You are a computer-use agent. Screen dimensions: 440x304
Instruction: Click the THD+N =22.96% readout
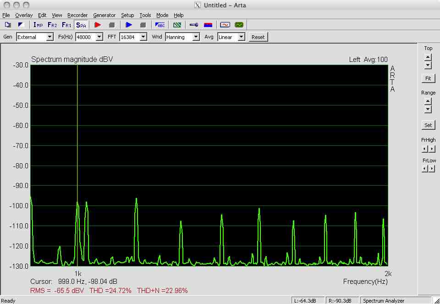162,291
